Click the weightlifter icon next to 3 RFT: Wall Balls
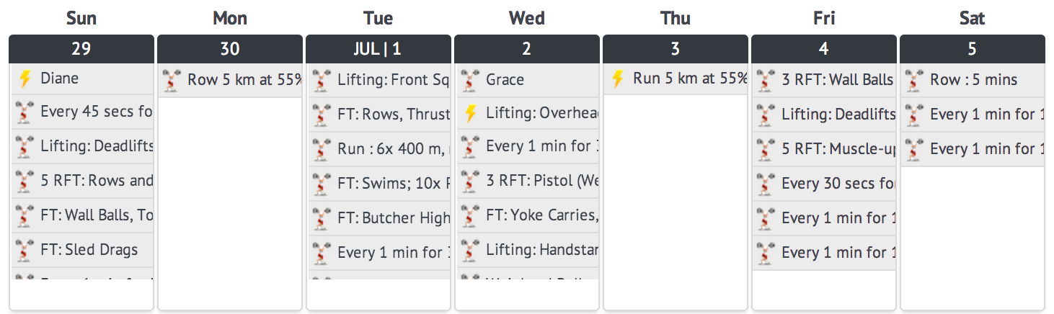 [766, 80]
